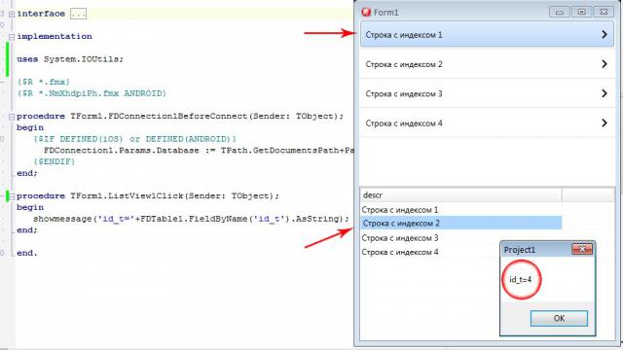Screen dimensions: 623x350
Task: Select grid row 'Строка с индексом 1'
Action: [460, 210]
